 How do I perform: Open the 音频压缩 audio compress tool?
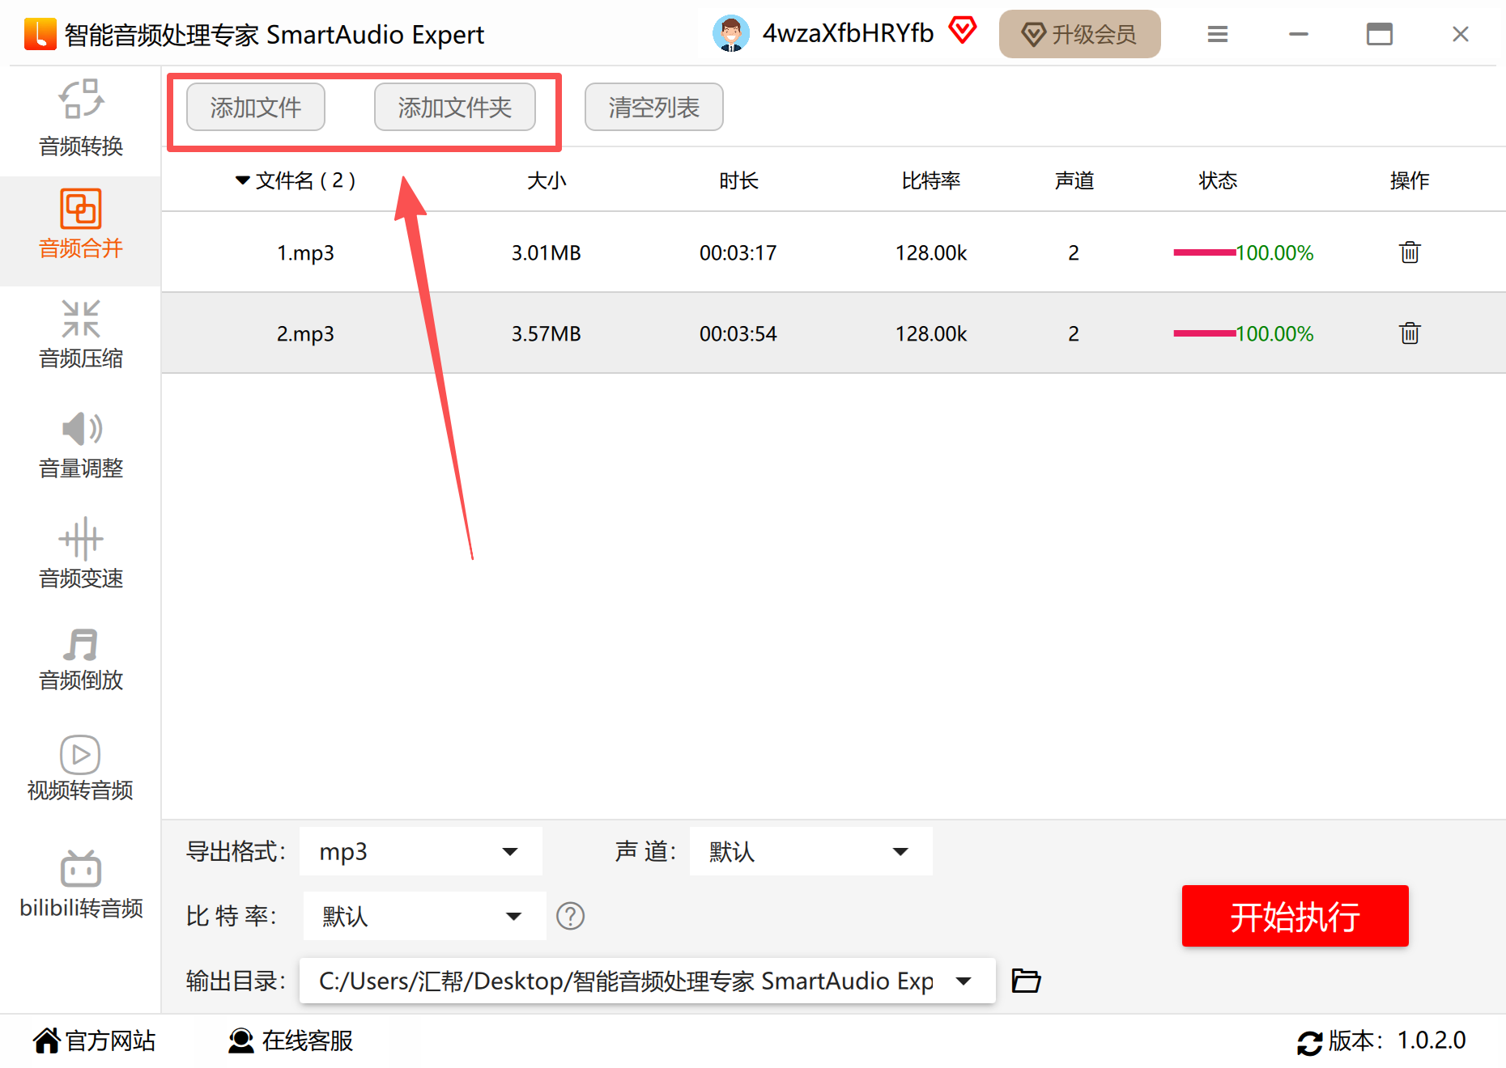81,334
